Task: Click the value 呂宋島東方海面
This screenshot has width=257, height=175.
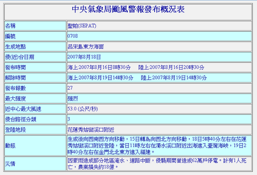Action: click(x=86, y=47)
